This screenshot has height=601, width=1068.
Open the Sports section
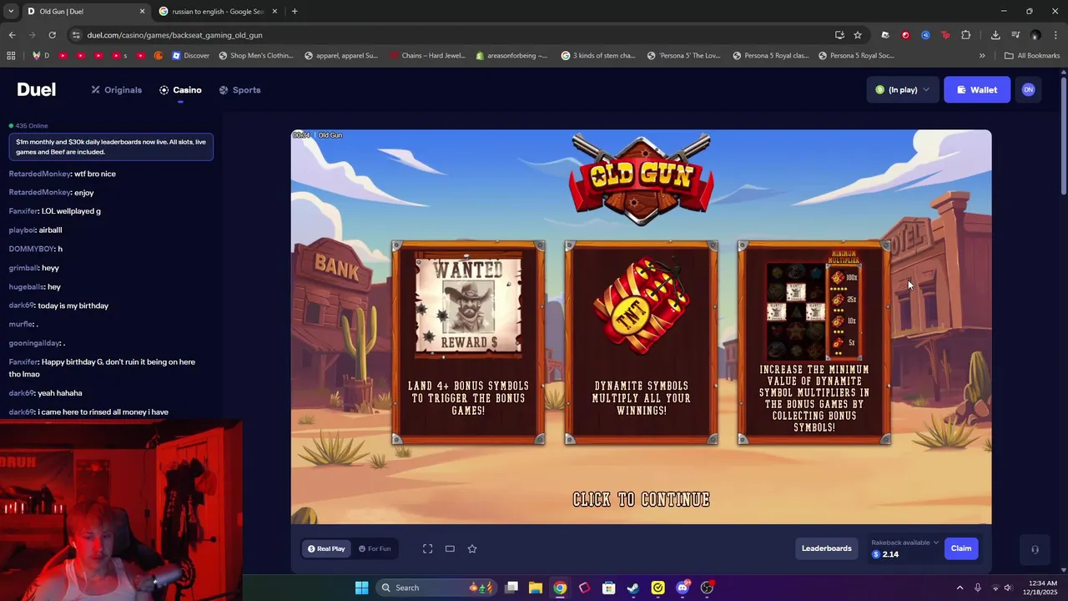239,90
